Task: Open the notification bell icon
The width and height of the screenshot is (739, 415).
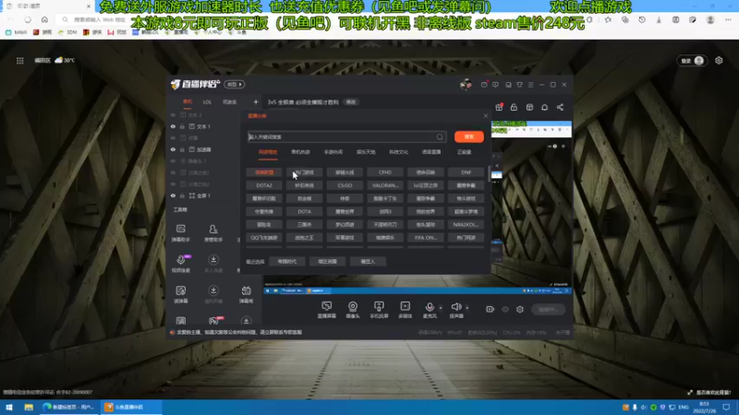Action: [544, 107]
